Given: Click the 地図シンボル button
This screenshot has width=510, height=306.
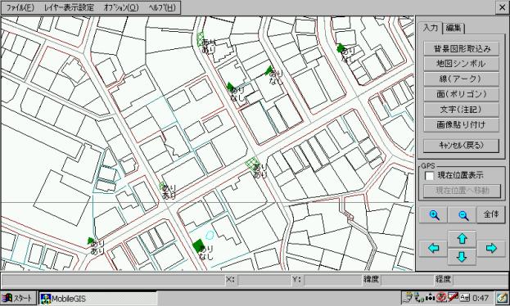Looking at the screenshot, I should (x=461, y=64).
